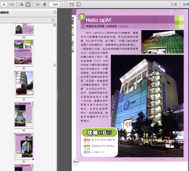Collapse the thumbnails panel with arrow button
The height and width of the screenshot is (171, 189).
coord(55,13)
